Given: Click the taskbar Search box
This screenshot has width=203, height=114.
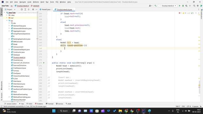Looking at the screenshot, I should [64, 111].
